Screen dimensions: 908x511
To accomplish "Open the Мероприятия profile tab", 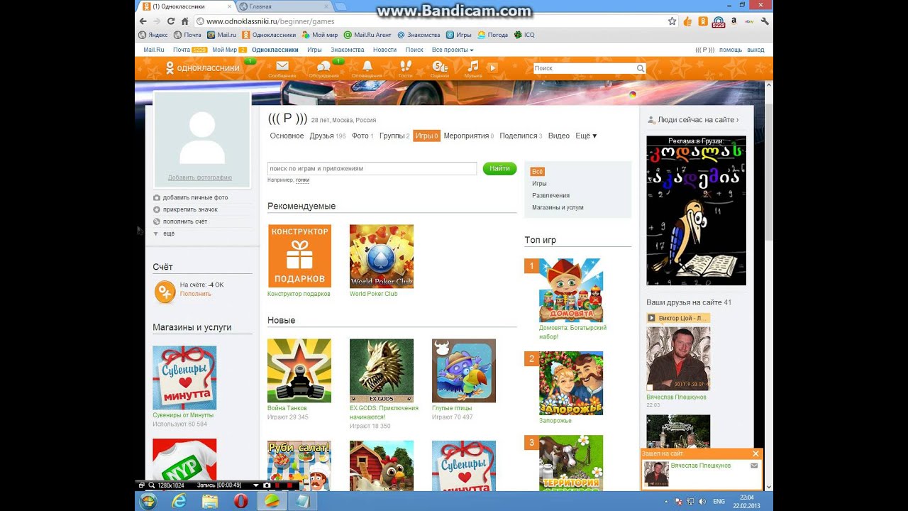I will (468, 136).
